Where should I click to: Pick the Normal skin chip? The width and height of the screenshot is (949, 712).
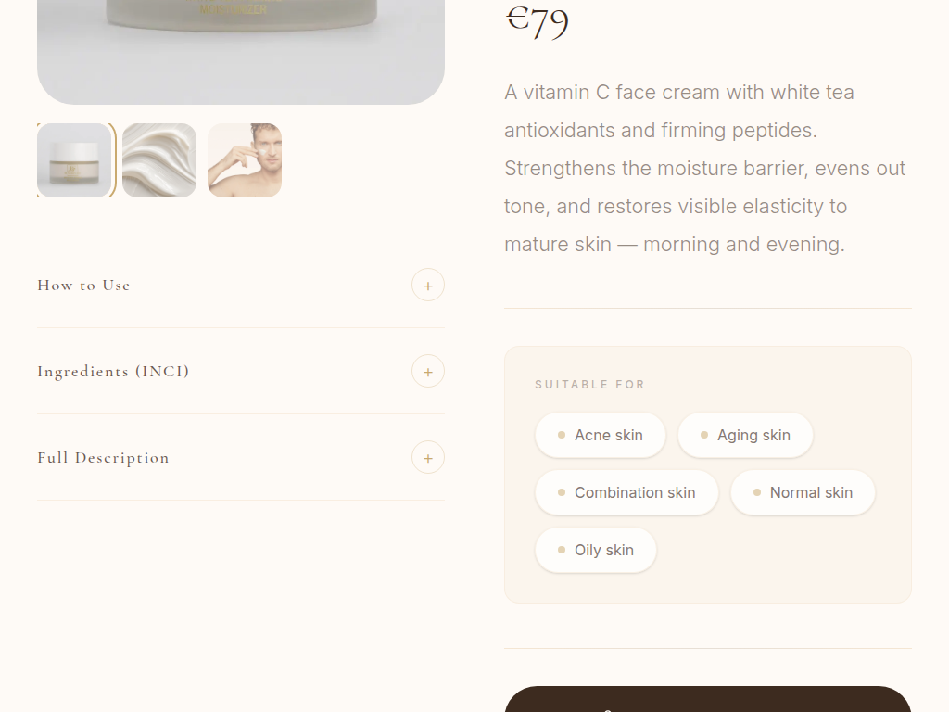[803, 492]
